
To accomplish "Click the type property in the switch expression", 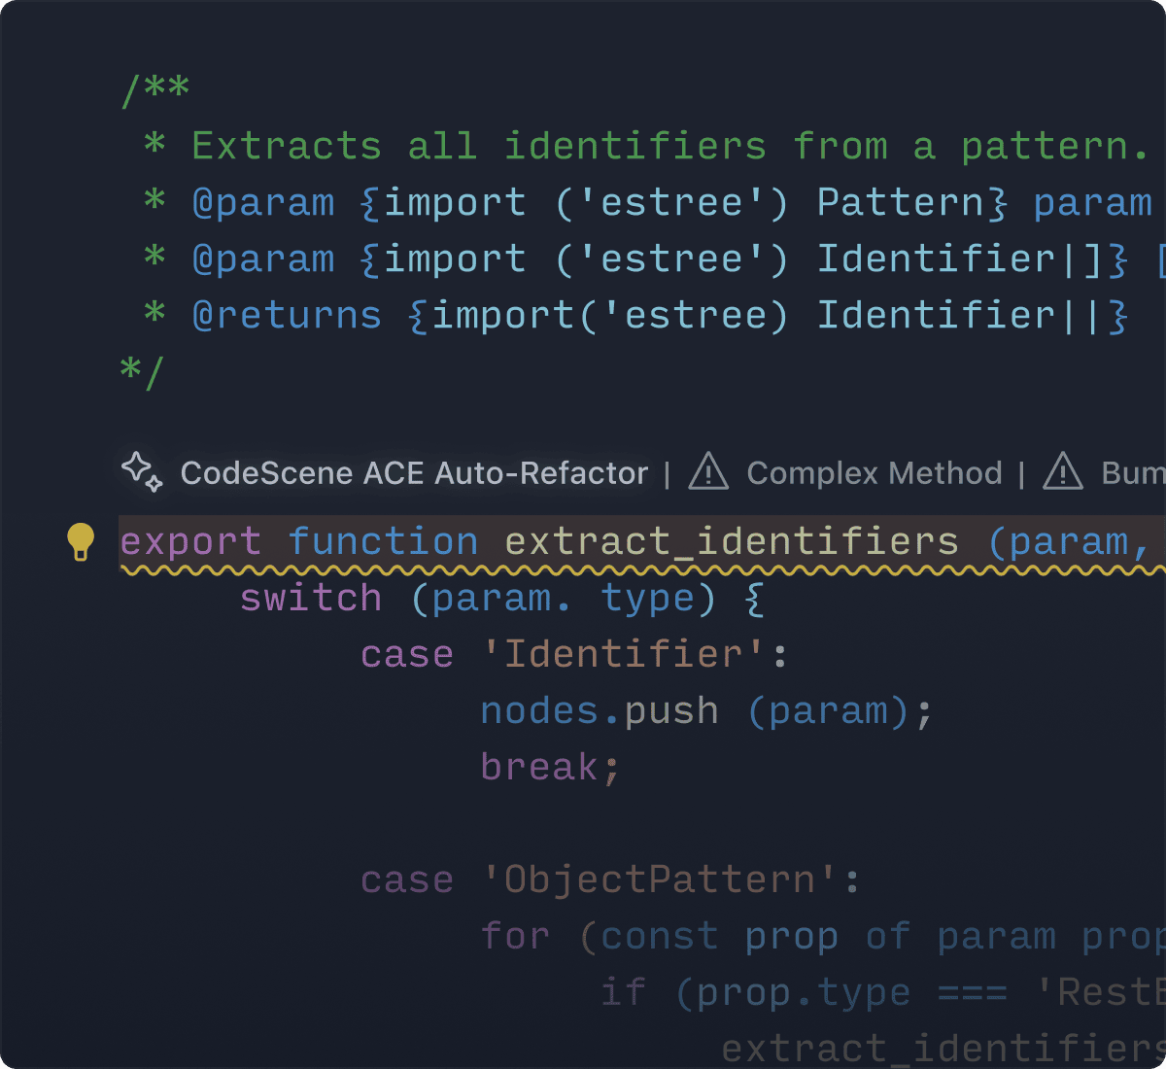I will click(647, 599).
